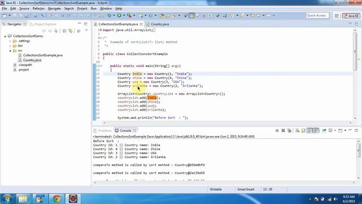
Task: Expand the folded import statement on line 1
Action: coord(101,30)
